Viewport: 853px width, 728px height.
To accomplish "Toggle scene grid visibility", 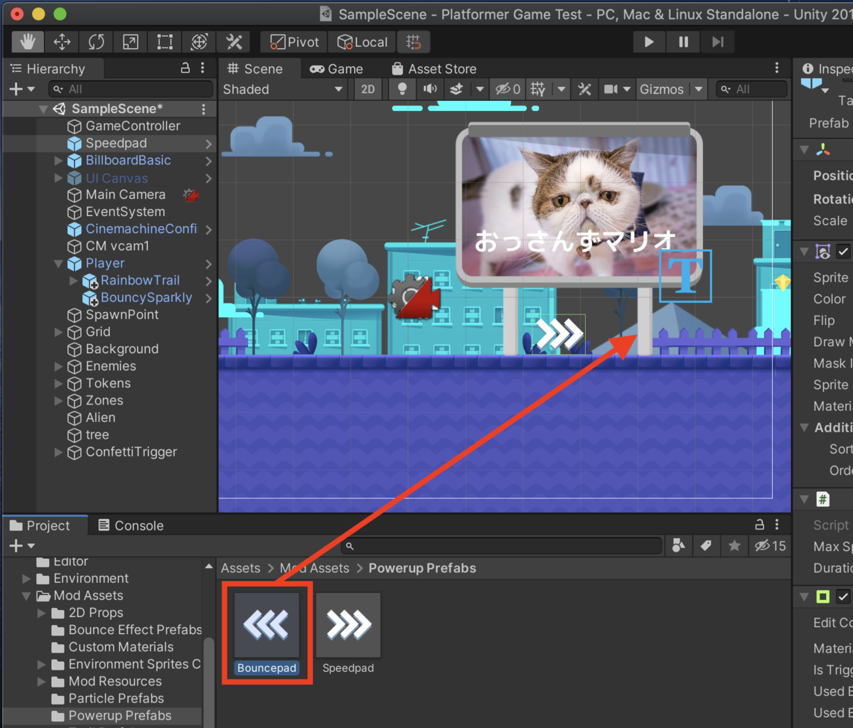I will 538,90.
